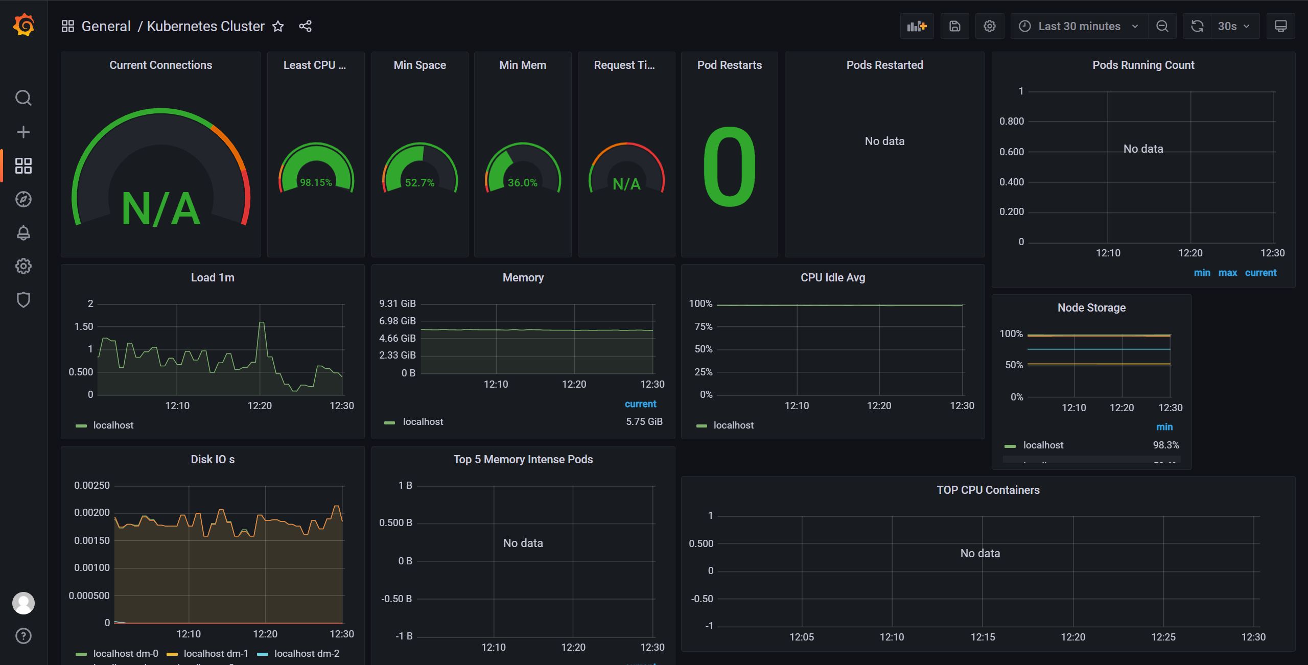Click the Create plus icon in sidebar

click(24, 132)
